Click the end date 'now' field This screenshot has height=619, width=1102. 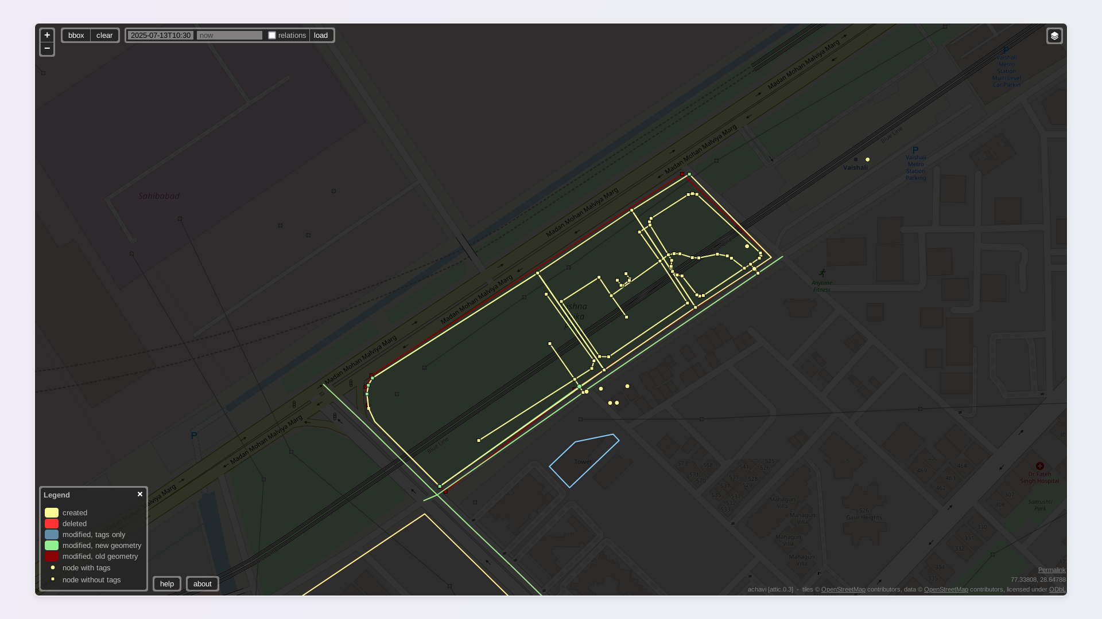(229, 36)
